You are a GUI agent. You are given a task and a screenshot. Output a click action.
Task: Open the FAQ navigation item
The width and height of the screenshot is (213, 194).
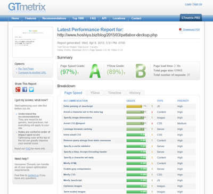[x=93, y=18]
